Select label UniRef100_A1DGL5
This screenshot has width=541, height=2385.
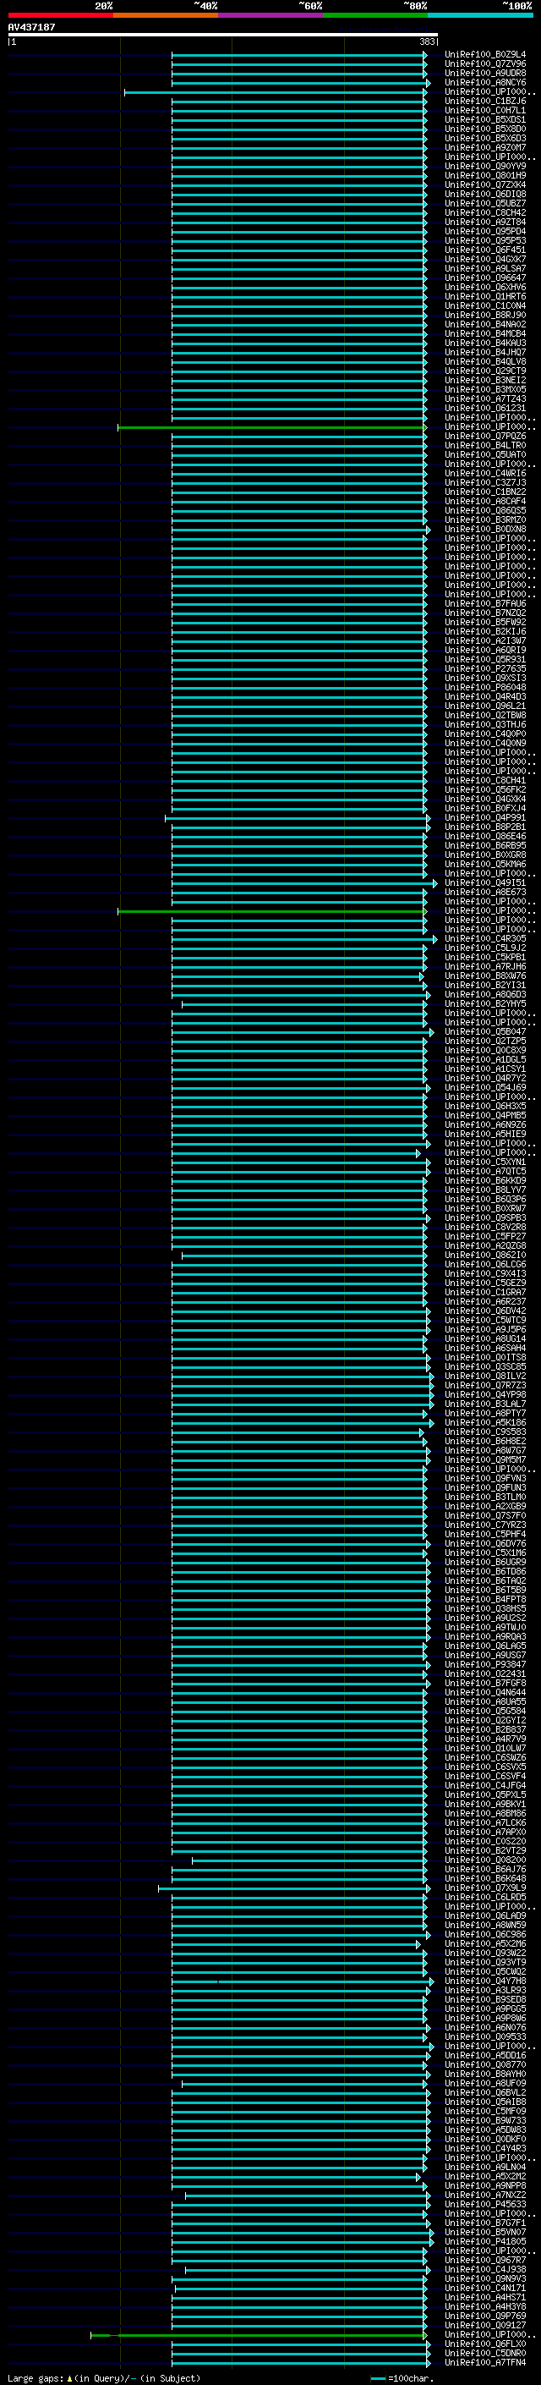(x=484, y=1059)
